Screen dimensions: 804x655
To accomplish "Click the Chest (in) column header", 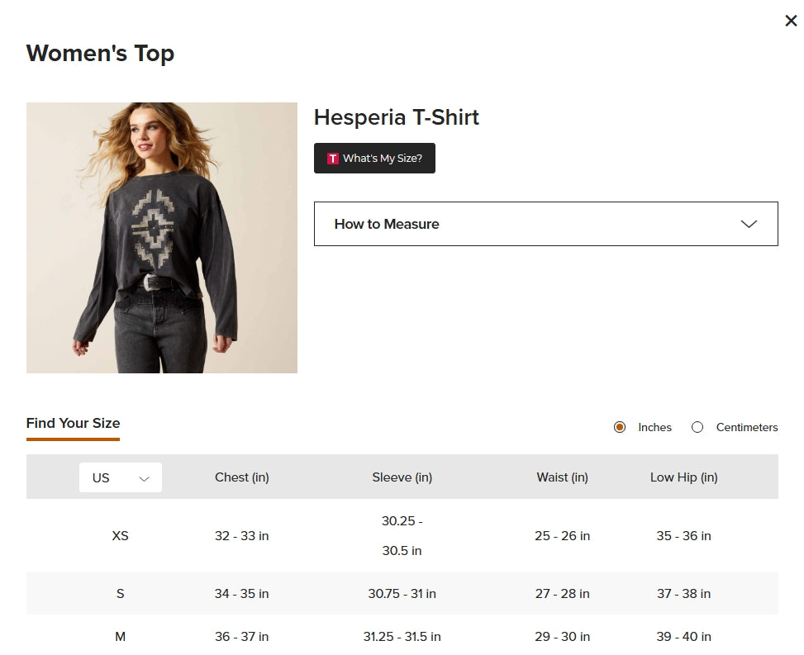I will pos(242,477).
